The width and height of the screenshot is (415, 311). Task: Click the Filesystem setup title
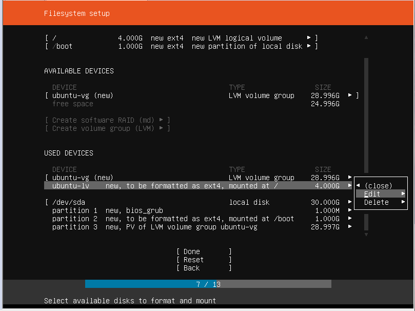pos(77,13)
